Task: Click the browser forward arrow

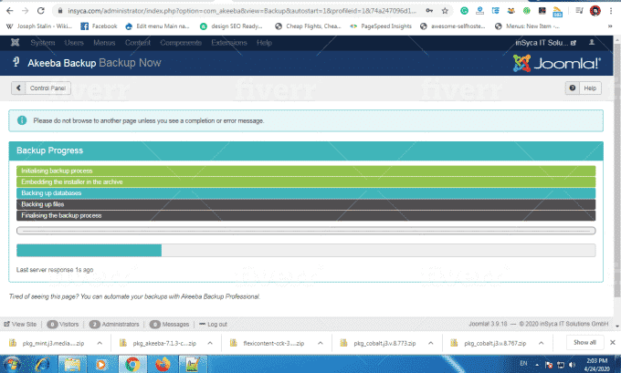Action: tap(25, 11)
